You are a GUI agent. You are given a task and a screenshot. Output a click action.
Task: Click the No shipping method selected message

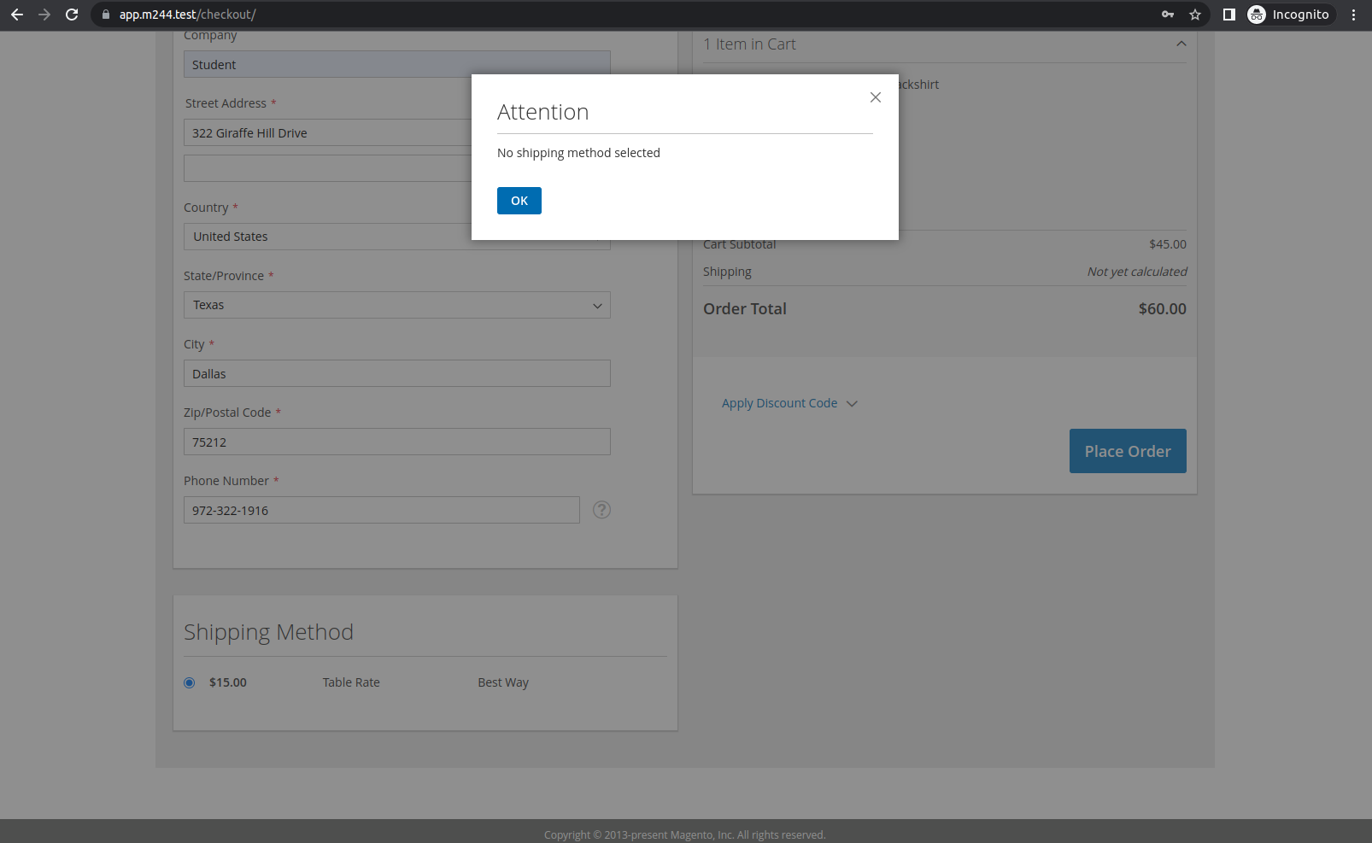pos(578,153)
